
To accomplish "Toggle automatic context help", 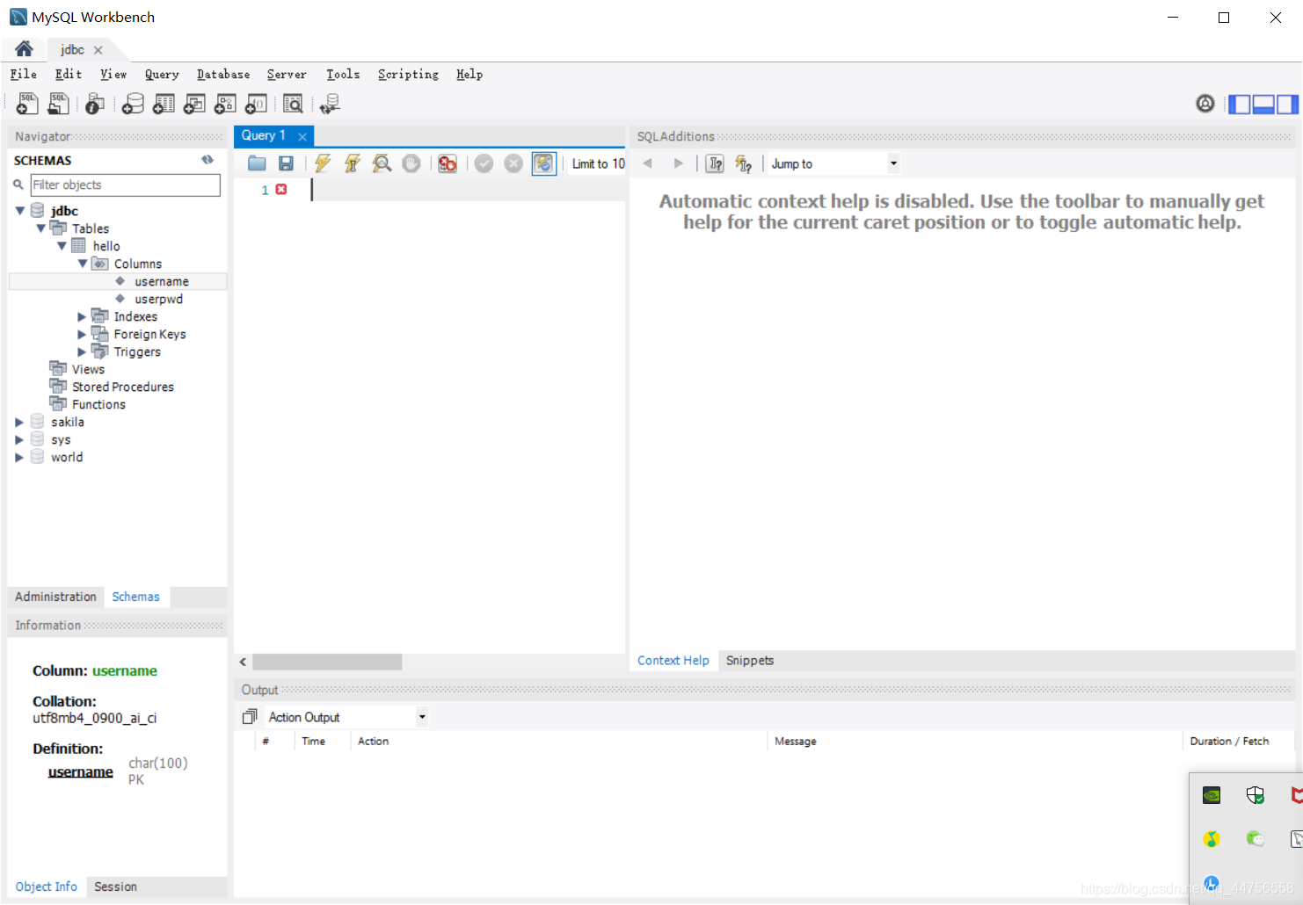I will [x=744, y=163].
